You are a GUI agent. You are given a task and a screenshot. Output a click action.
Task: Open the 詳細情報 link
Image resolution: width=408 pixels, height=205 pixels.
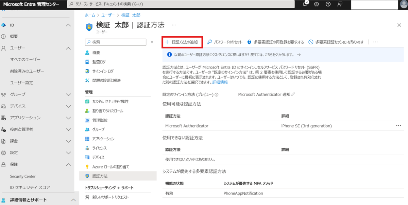tap(220, 82)
